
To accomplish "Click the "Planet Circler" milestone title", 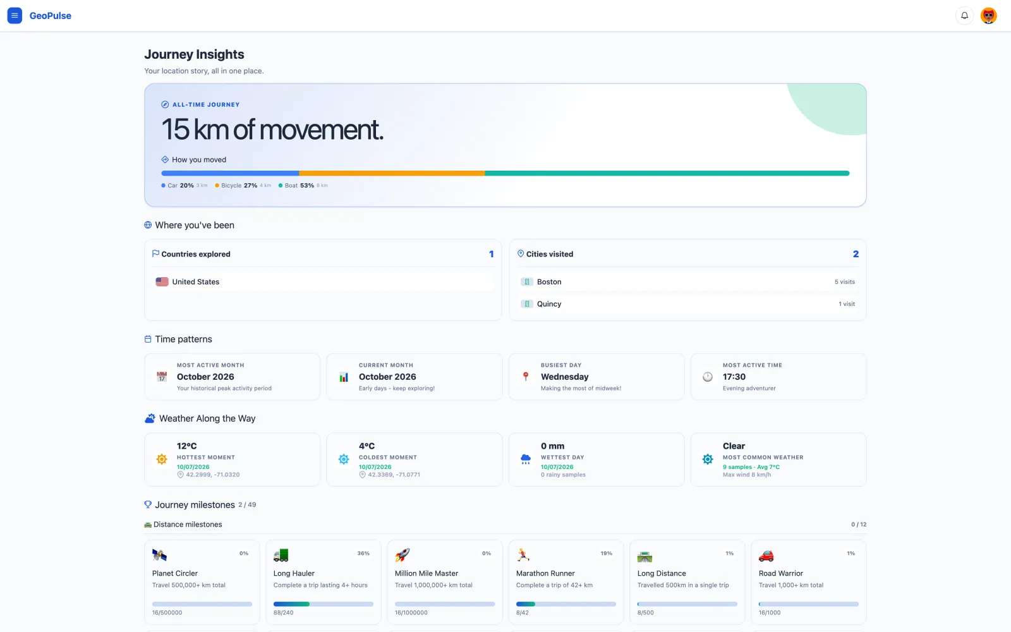I will coord(175,573).
